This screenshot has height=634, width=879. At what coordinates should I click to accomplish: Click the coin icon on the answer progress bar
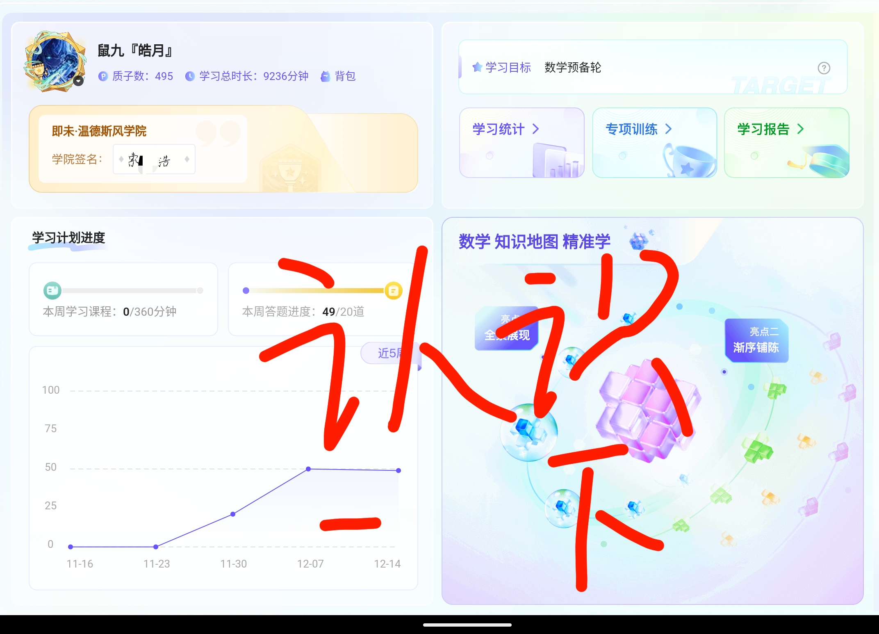[x=393, y=290]
